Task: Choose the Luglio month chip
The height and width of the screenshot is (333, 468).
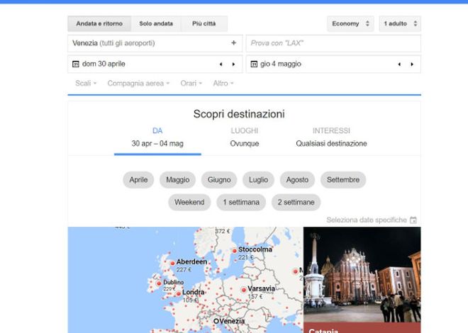Action: pos(259,180)
